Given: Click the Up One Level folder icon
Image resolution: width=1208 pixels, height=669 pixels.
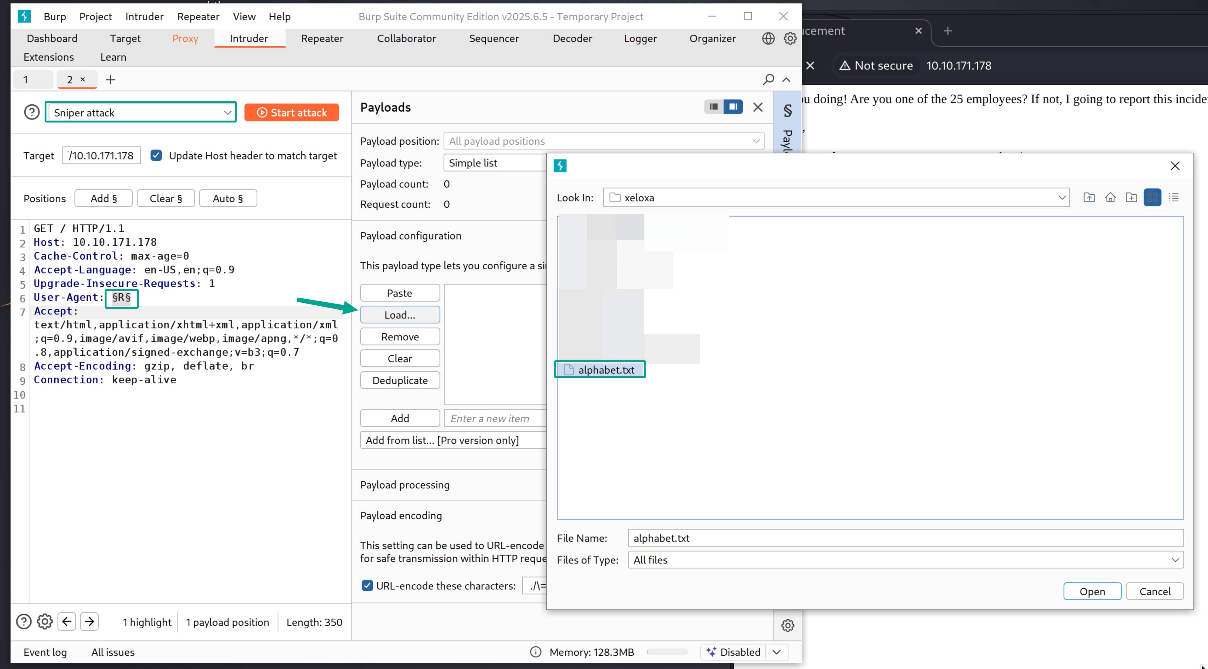Looking at the screenshot, I should [x=1089, y=198].
